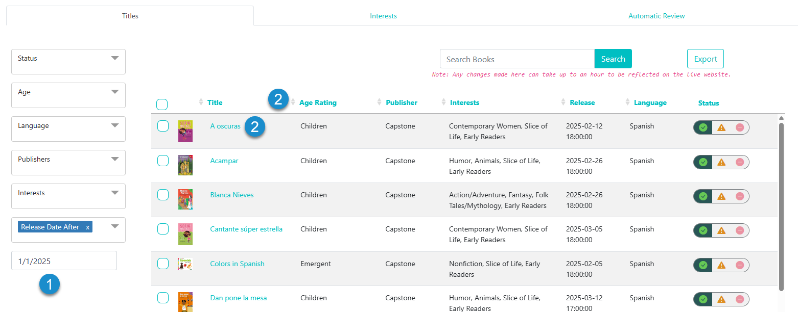This screenshot has width=798, height=312.
Task: Click red block icon for Blanca Nieves
Action: (739, 196)
